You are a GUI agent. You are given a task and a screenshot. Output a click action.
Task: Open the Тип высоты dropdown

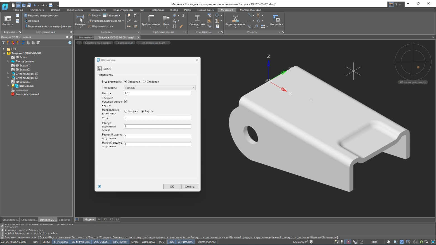pyautogui.click(x=160, y=88)
